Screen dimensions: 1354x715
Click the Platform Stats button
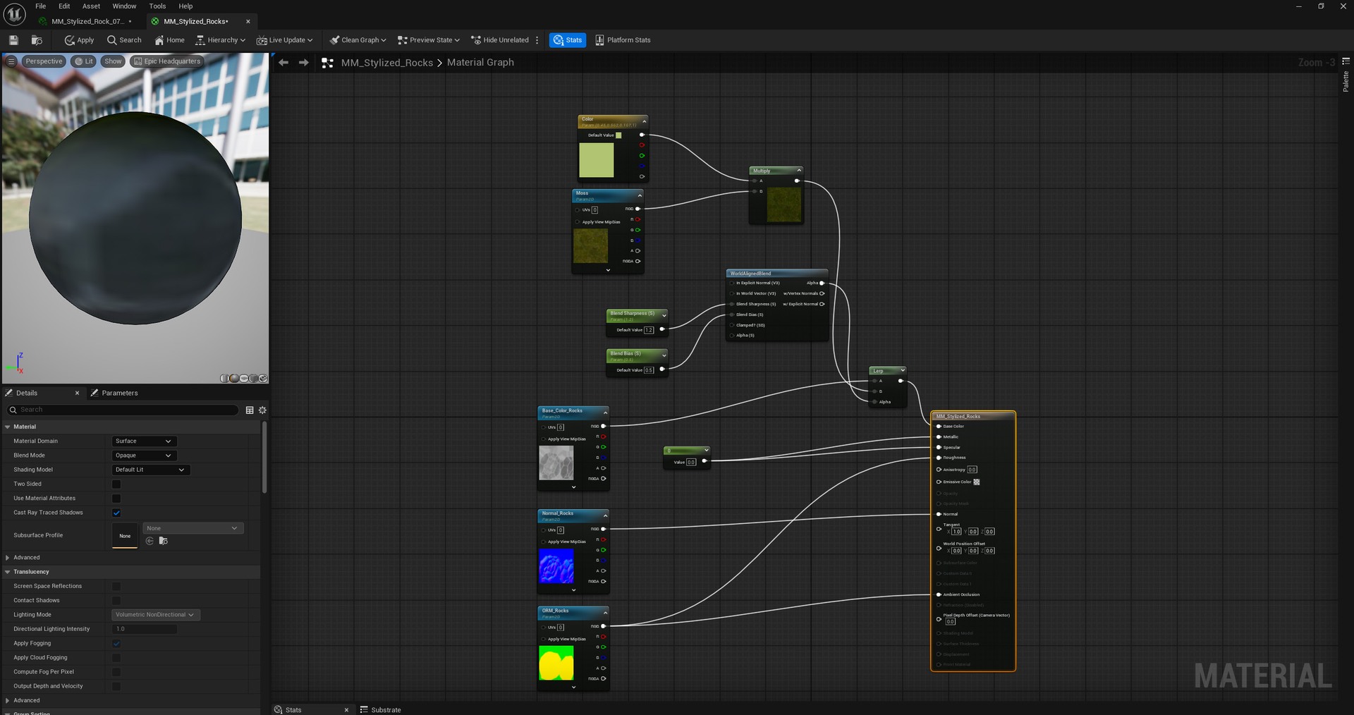(623, 40)
